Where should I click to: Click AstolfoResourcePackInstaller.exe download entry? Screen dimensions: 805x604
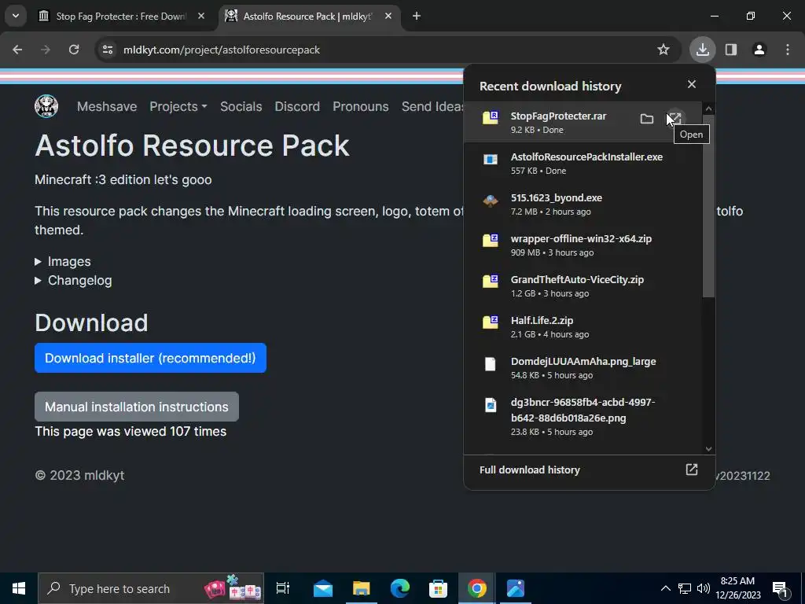pos(583,164)
